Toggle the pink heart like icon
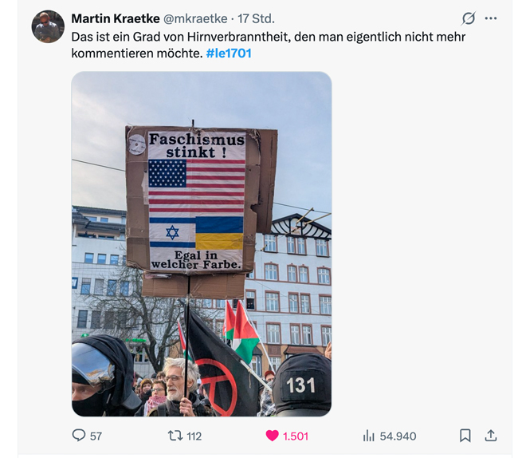 tap(273, 436)
